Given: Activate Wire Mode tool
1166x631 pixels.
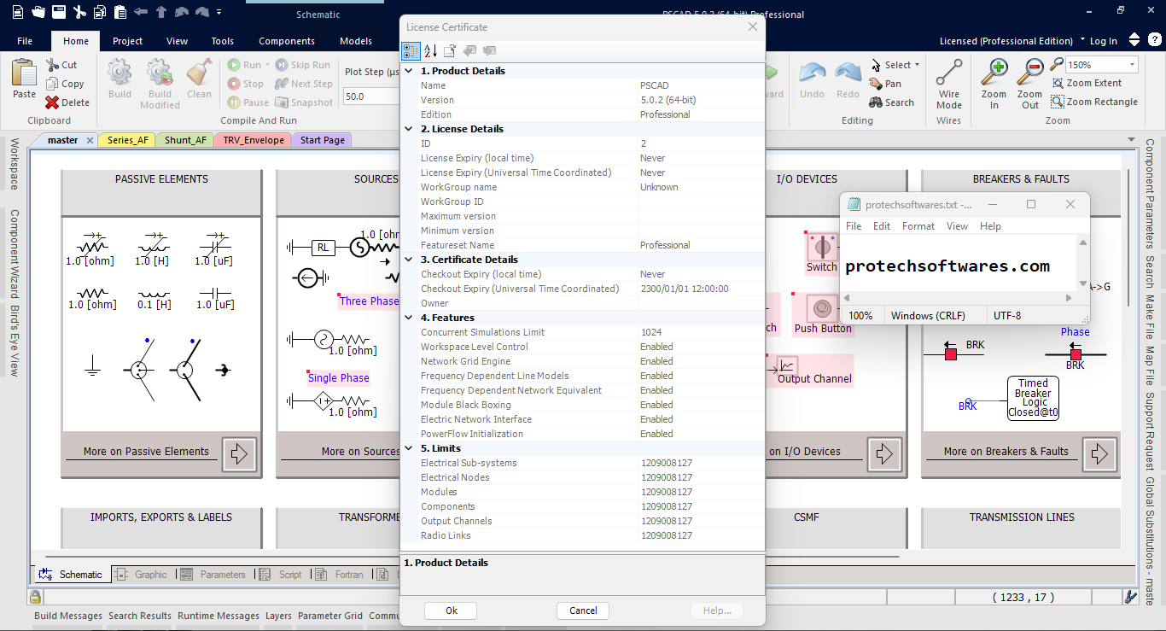Looking at the screenshot, I should tap(949, 84).
